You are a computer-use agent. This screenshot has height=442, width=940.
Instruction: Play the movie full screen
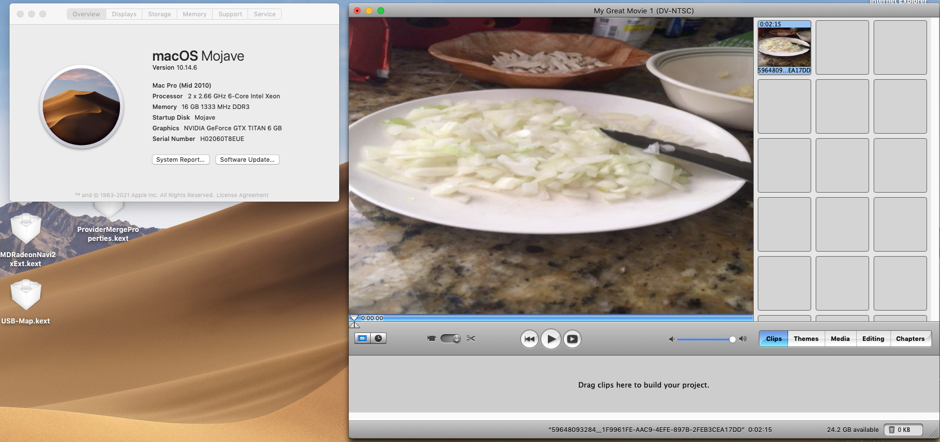[x=572, y=339]
